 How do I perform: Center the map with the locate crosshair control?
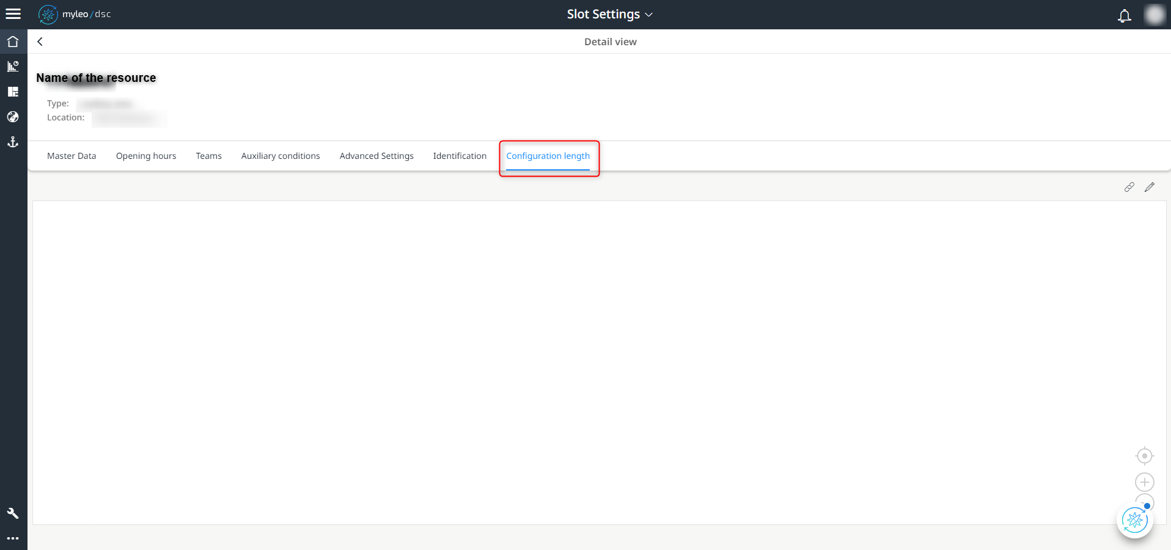pos(1145,456)
